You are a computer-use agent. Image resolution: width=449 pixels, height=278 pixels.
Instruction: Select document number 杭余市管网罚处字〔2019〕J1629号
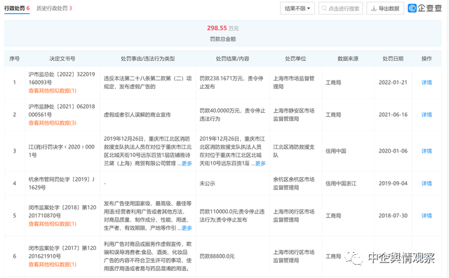click(62, 183)
